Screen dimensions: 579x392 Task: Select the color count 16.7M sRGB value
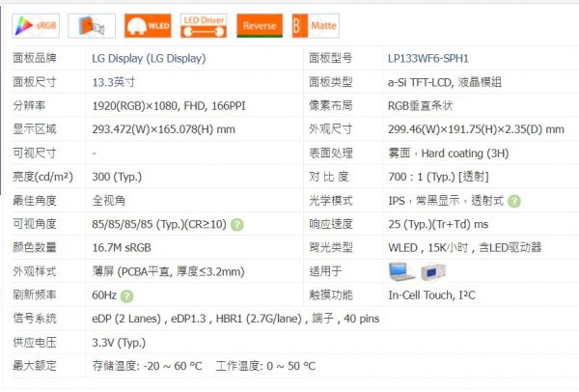[x=122, y=248]
